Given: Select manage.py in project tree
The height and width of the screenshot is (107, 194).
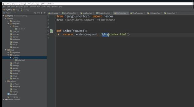Looking at the screenshot, I should tap(13, 97).
